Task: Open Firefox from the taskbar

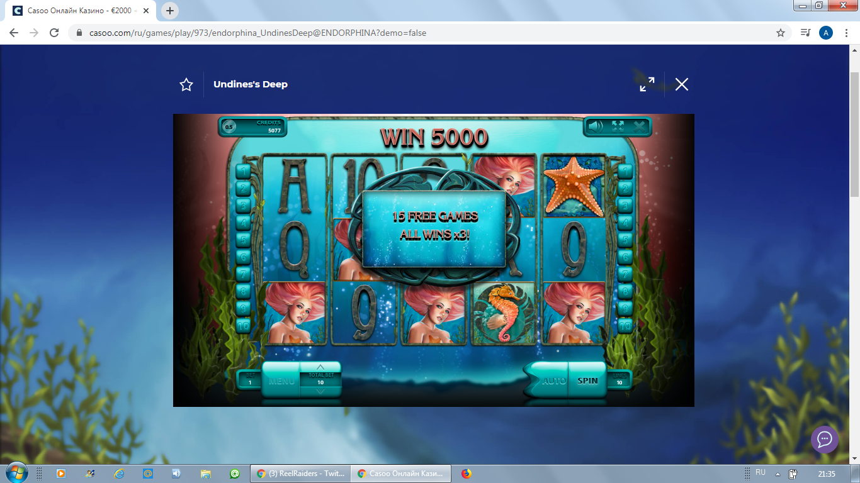Action: pyautogui.click(x=467, y=474)
